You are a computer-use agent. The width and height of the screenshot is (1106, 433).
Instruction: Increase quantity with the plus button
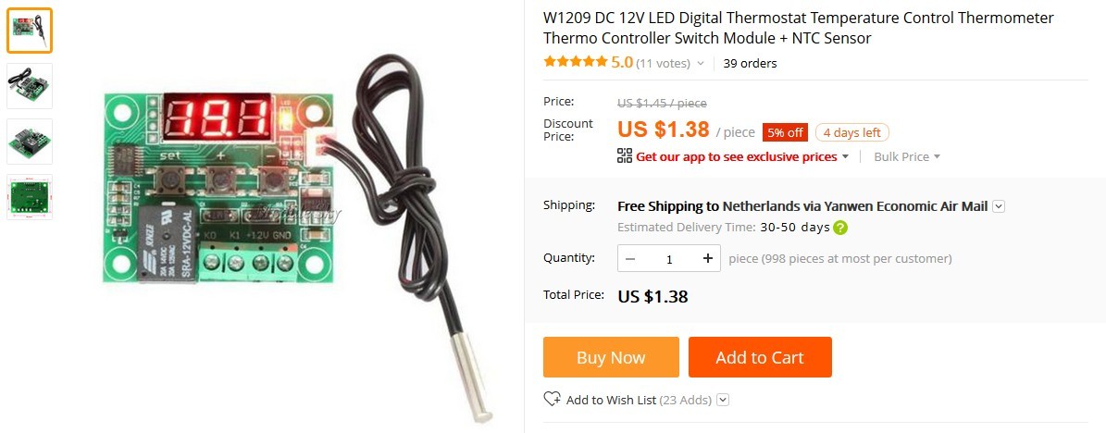point(707,259)
